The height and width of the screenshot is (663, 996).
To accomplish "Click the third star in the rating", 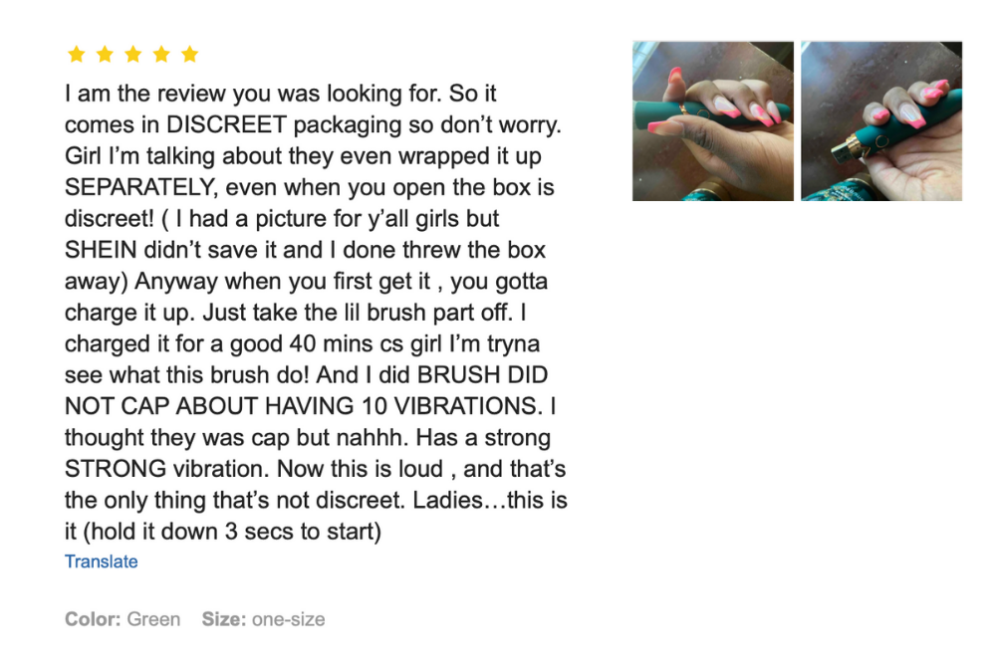I will pos(133,55).
